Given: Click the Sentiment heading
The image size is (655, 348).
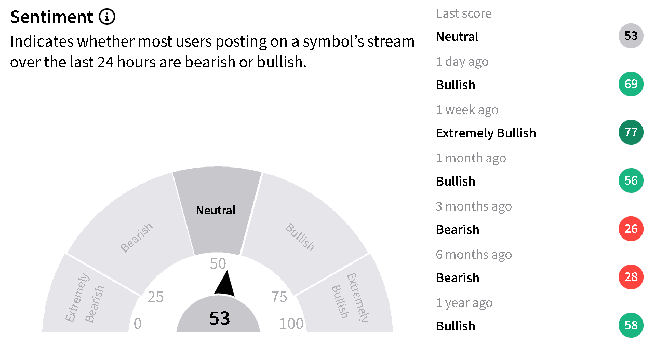Looking at the screenshot, I should [x=51, y=17].
